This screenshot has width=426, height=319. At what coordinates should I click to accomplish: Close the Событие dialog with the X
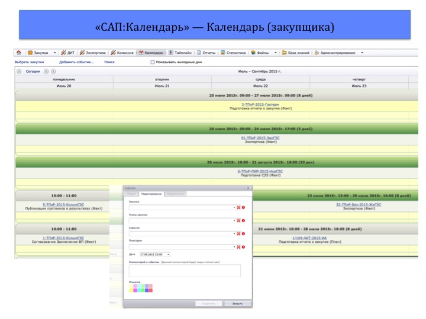[x=247, y=188]
